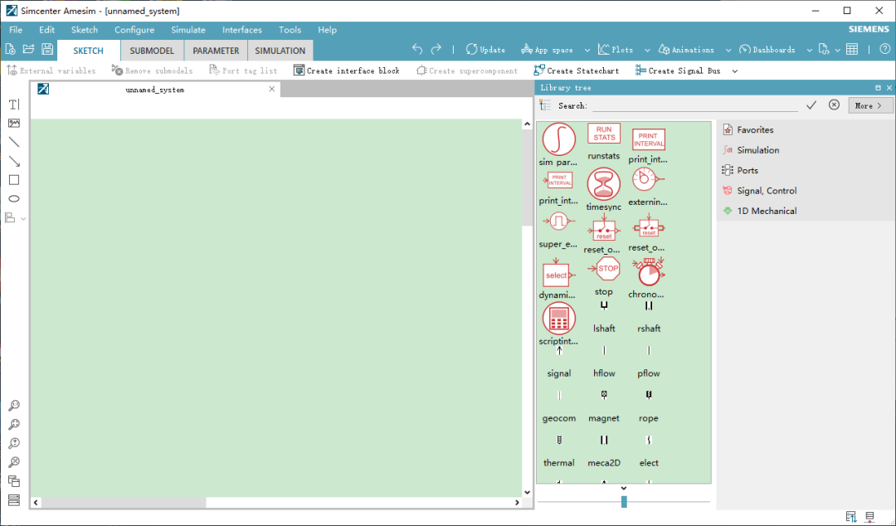Open the sim parameters library component

[x=558, y=139]
